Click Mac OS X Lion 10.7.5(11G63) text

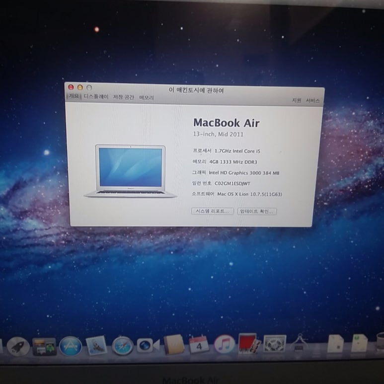pos(249,194)
